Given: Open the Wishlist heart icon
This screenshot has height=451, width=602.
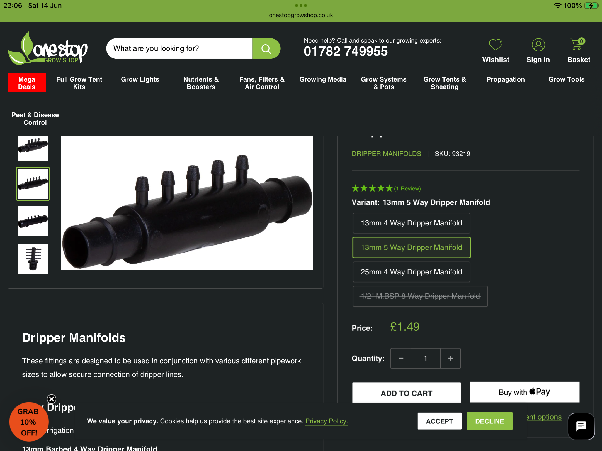Looking at the screenshot, I should pyautogui.click(x=496, y=45).
